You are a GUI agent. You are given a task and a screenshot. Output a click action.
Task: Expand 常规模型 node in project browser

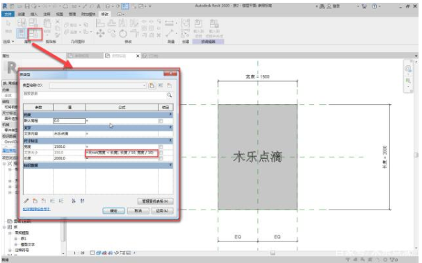point(10,233)
